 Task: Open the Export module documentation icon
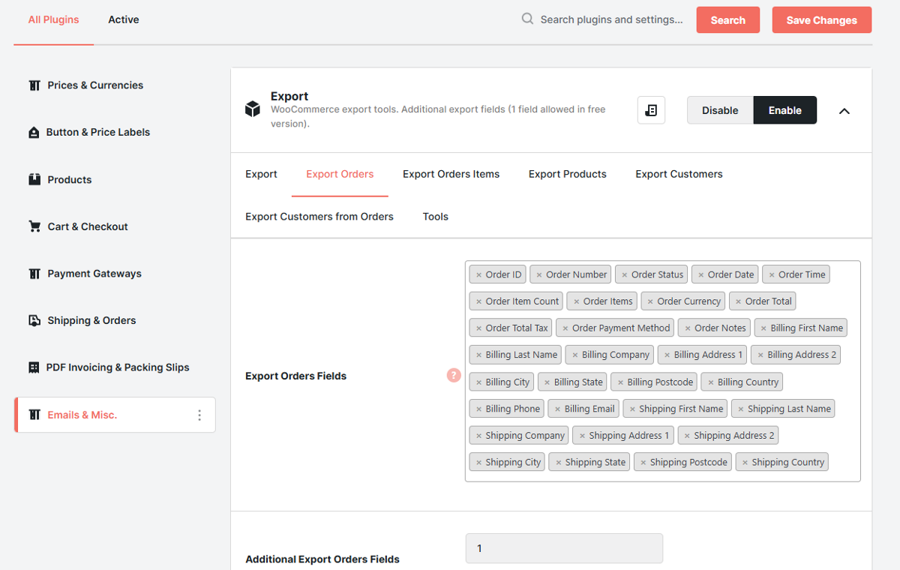[x=651, y=110]
